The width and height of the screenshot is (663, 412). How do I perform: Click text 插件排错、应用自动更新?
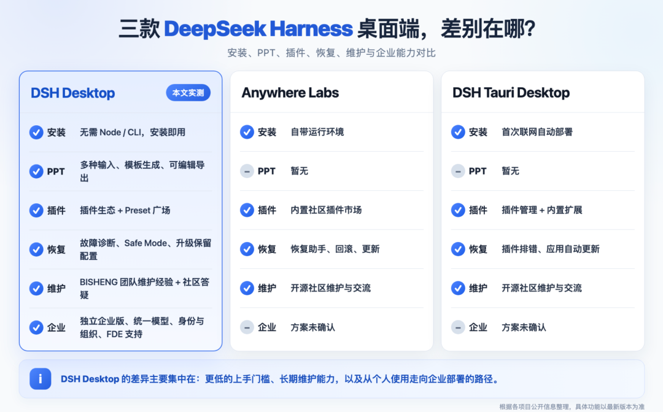[551, 249]
